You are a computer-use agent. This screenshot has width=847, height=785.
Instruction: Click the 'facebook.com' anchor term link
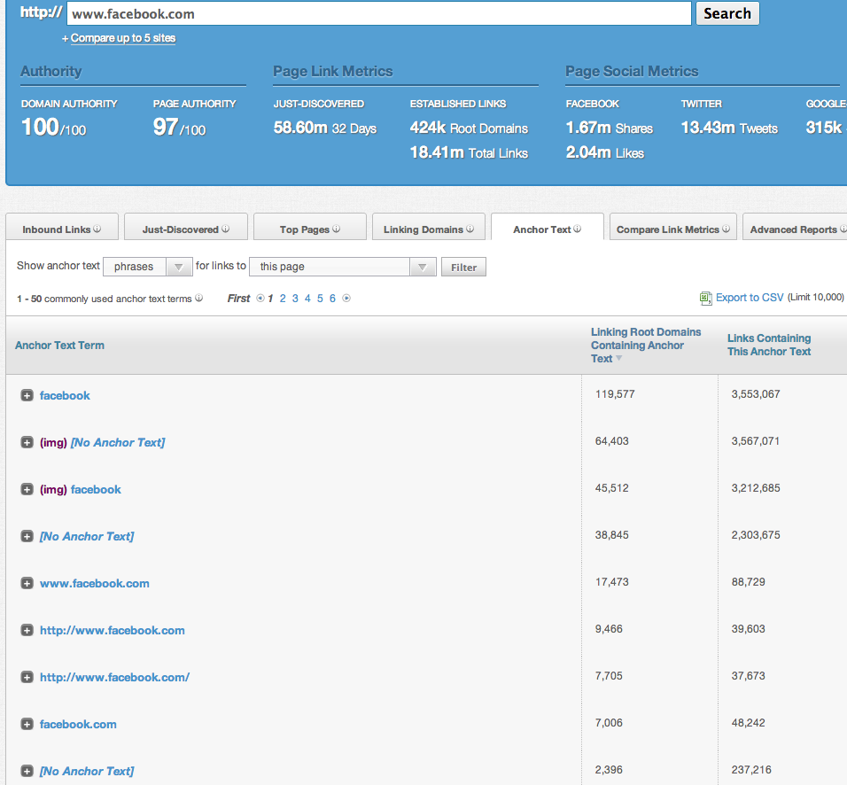click(x=78, y=725)
